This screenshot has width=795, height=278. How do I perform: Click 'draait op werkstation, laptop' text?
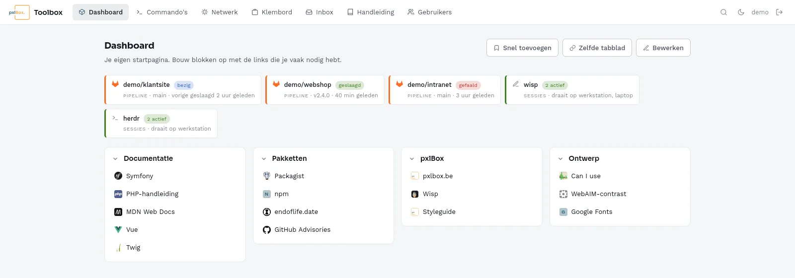point(592,95)
